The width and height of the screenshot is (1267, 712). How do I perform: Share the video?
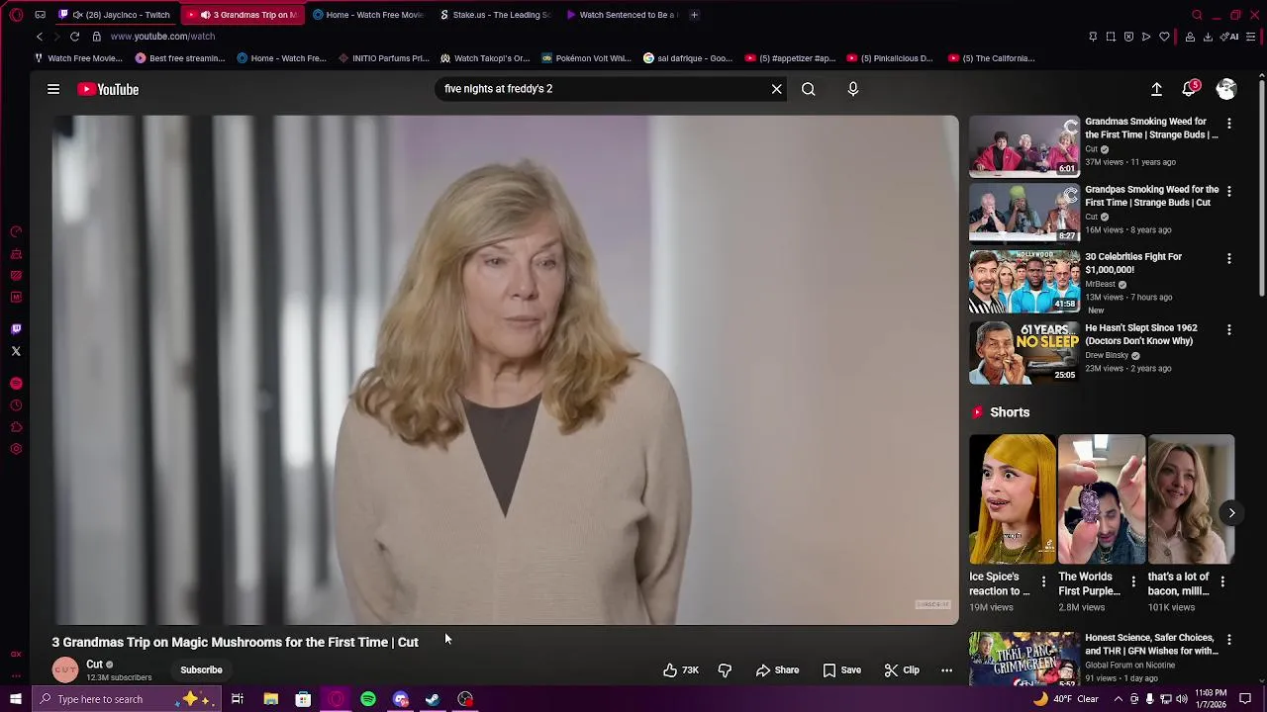pyautogui.click(x=777, y=670)
